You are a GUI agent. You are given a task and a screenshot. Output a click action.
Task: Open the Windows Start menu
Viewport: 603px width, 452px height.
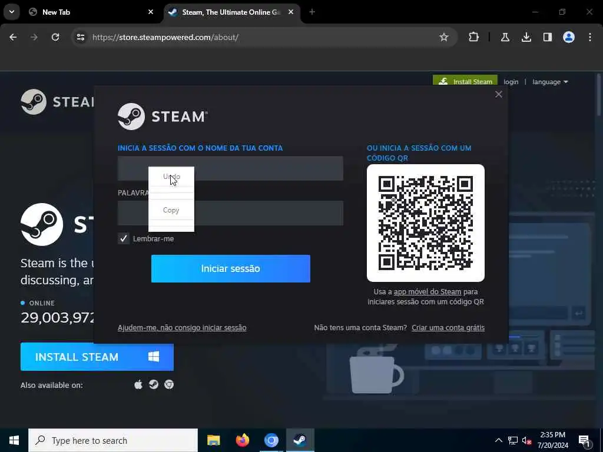click(x=14, y=440)
